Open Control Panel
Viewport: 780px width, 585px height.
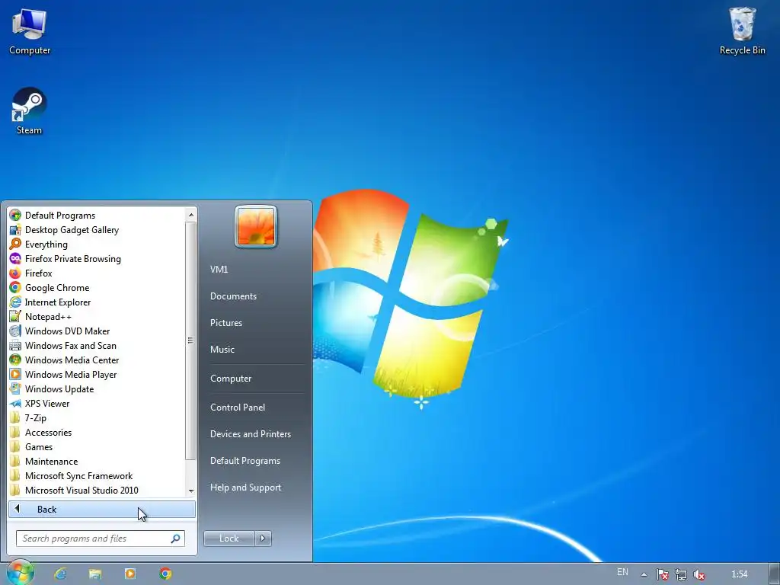click(238, 407)
